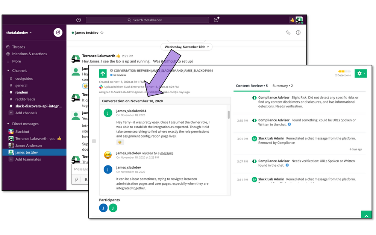
Task: Click the compose new message icon
Action: tap(58, 32)
